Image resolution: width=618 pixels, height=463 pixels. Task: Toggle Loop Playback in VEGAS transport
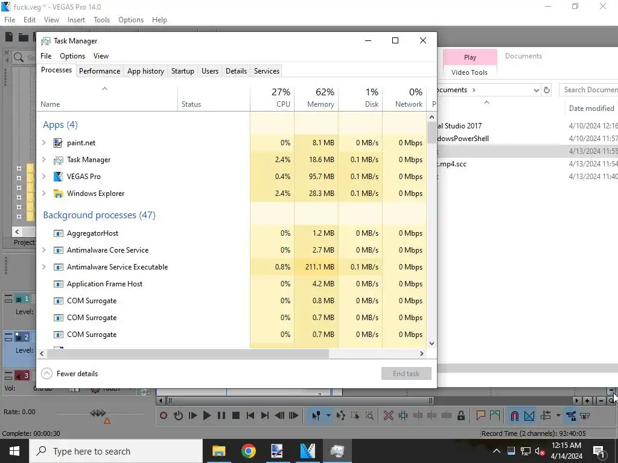[178, 415]
